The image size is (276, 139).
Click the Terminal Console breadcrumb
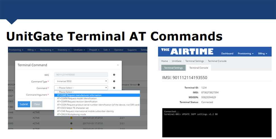point(217,61)
